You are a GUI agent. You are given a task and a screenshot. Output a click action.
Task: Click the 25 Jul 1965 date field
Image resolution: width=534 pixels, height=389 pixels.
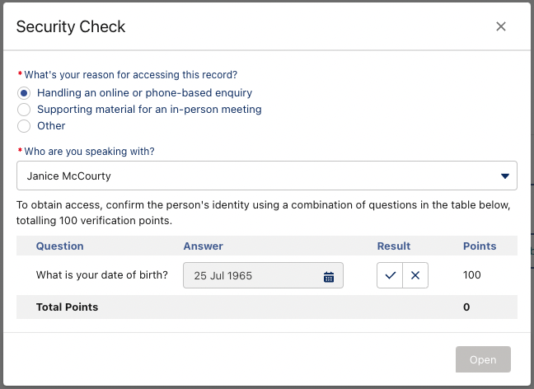coord(263,275)
